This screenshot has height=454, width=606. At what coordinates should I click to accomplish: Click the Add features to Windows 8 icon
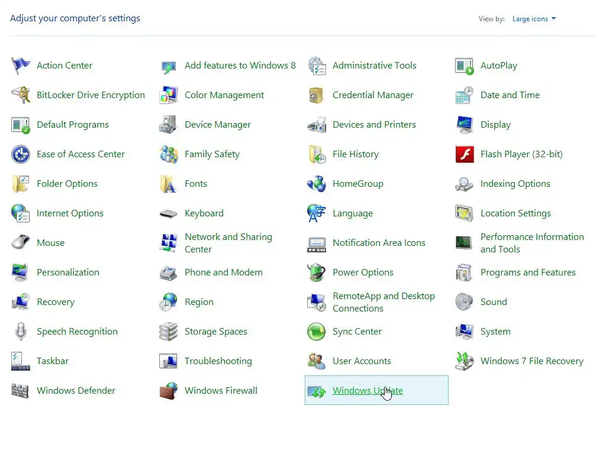[169, 67]
